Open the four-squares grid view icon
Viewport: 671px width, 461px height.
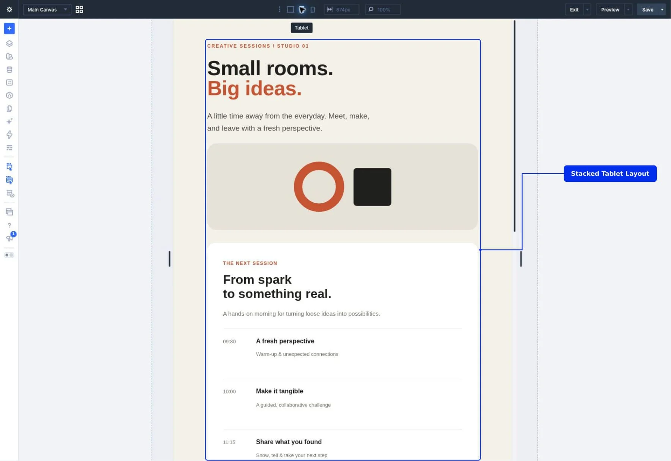coord(79,9)
